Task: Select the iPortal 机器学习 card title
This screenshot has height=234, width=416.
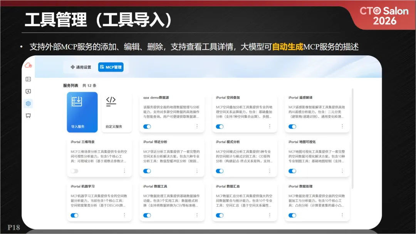Action: [82, 186]
